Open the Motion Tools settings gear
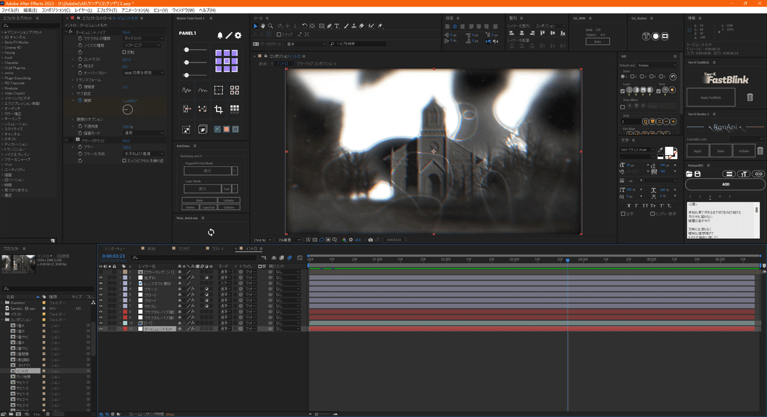 pyautogui.click(x=238, y=35)
